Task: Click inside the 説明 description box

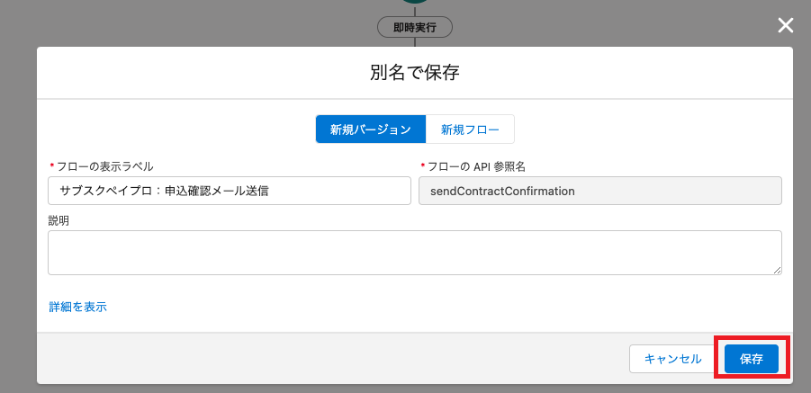Action: click(x=414, y=252)
